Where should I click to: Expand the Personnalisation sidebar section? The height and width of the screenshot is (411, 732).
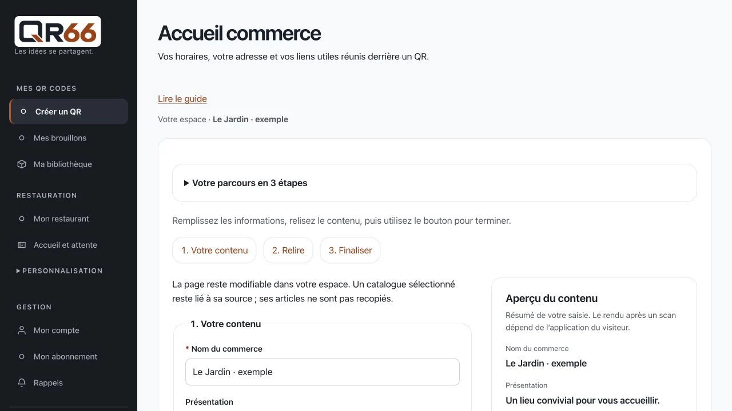coord(59,271)
